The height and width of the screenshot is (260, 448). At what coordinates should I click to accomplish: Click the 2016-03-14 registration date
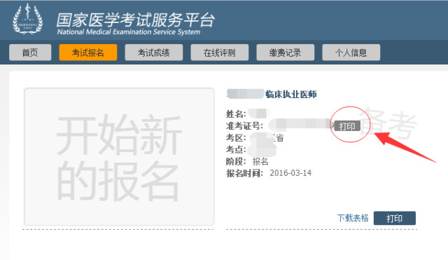click(290, 173)
